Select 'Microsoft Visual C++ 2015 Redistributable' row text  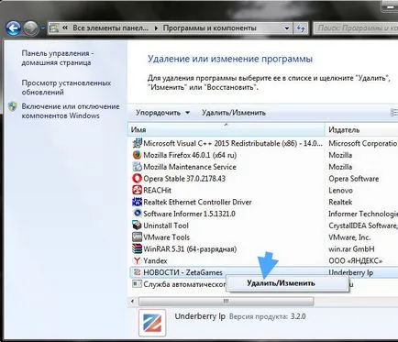(233, 143)
